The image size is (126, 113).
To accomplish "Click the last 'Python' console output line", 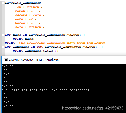I will tap(7, 106).
